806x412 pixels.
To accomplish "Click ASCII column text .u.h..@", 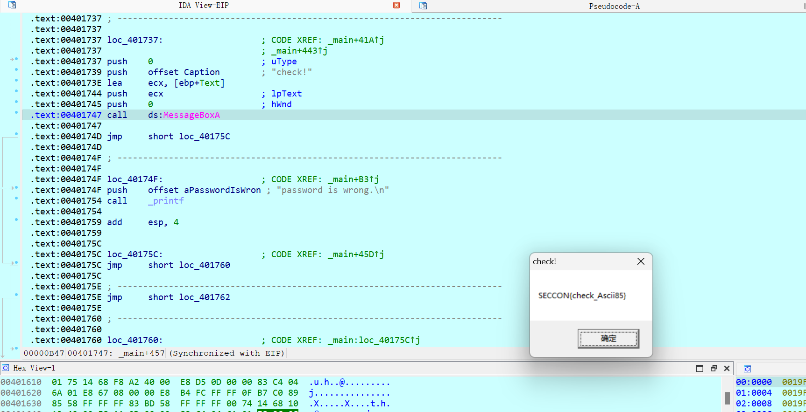I will (x=349, y=382).
